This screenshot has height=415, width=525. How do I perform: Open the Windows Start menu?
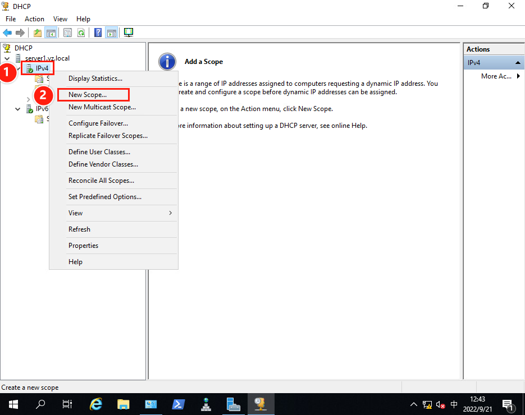point(13,404)
